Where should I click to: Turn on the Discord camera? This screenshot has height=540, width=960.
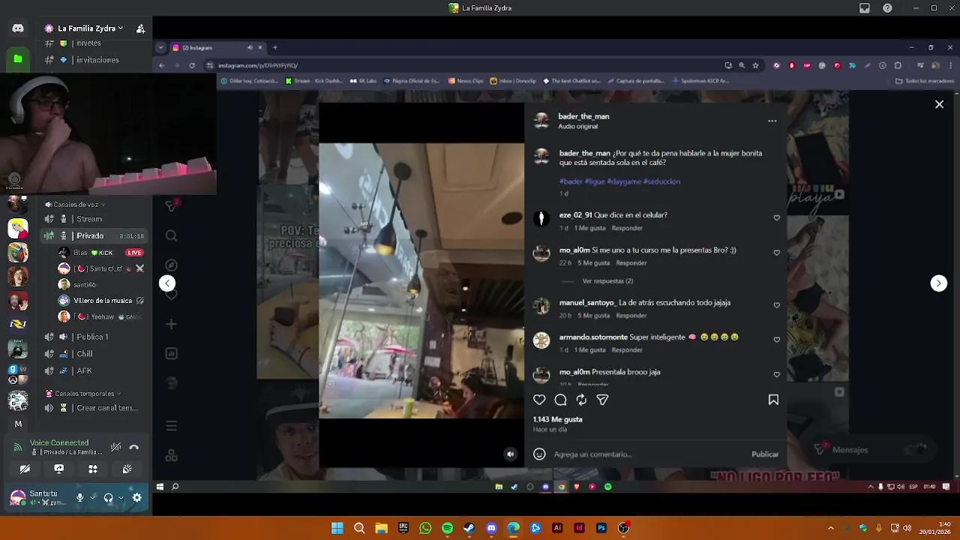pos(25,469)
